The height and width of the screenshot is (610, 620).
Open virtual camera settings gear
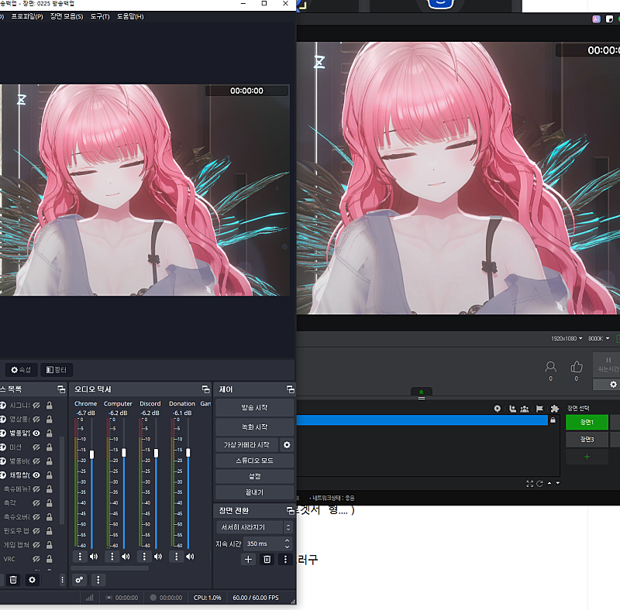point(287,445)
